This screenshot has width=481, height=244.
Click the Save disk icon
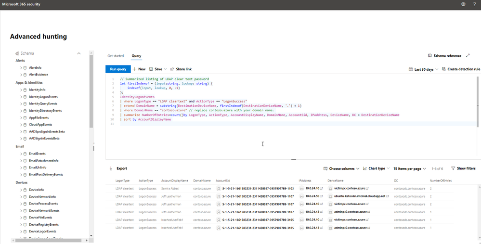pyautogui.click(x=151, y=69)
